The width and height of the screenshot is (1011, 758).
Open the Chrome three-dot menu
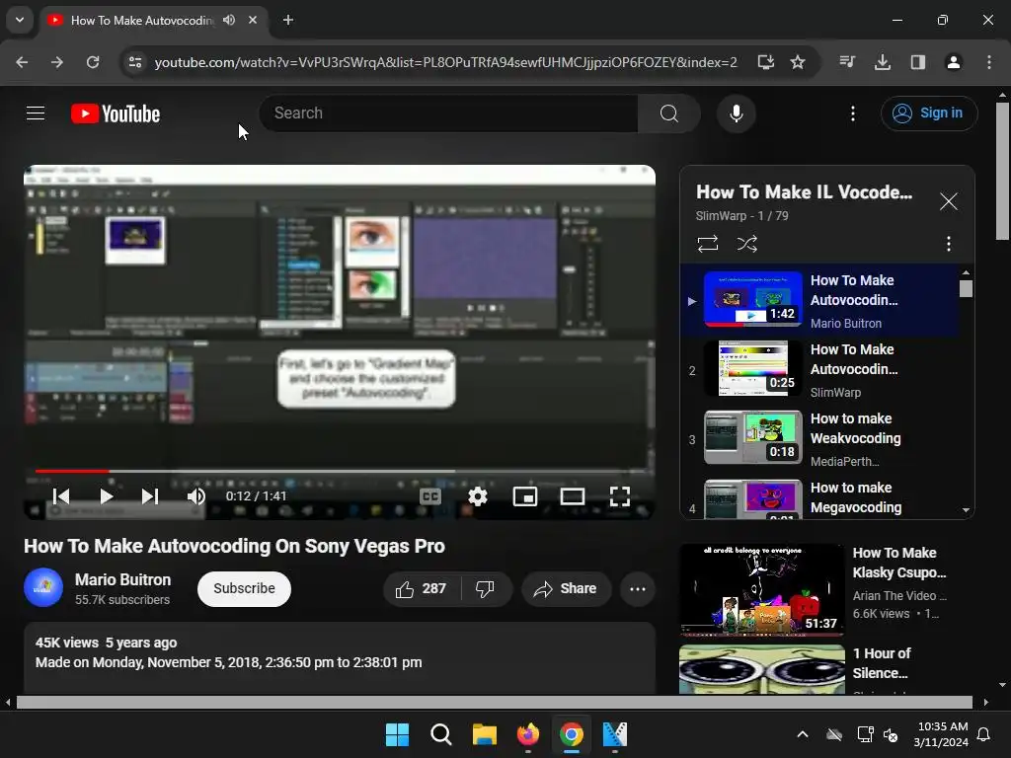pos(988,62)
